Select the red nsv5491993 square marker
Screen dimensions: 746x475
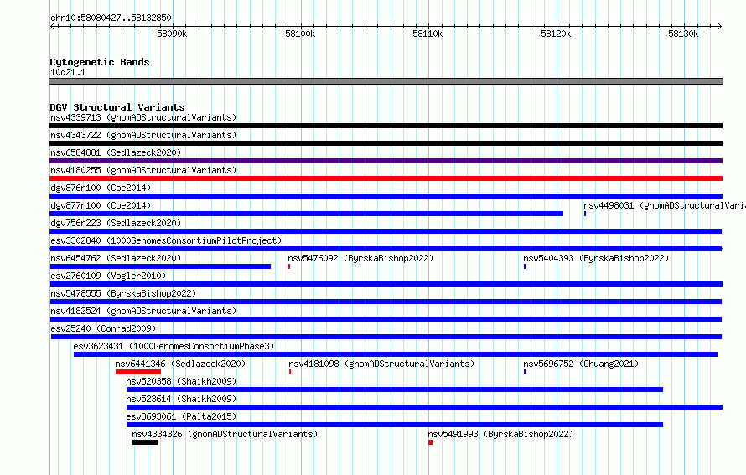[430, 442]
